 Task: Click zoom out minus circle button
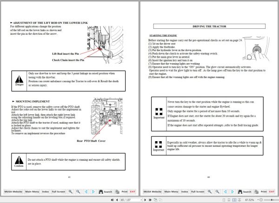click(261, 200)
